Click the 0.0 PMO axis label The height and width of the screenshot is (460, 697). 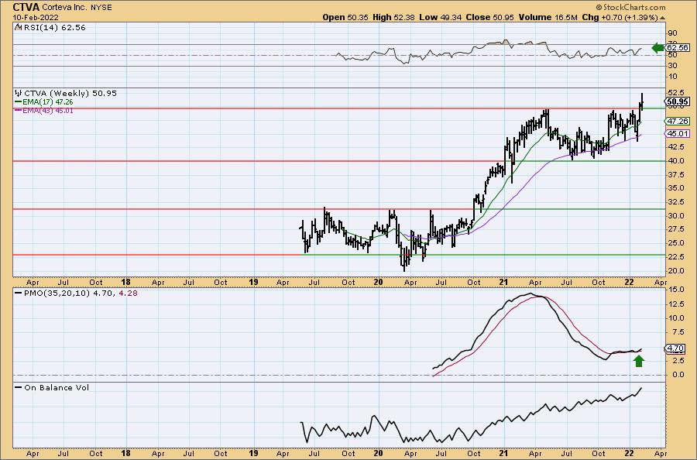pyautogui.click(x=678, y=375)
